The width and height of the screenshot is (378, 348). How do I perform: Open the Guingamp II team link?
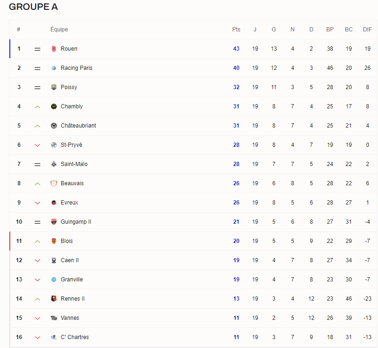coord(76,222)
